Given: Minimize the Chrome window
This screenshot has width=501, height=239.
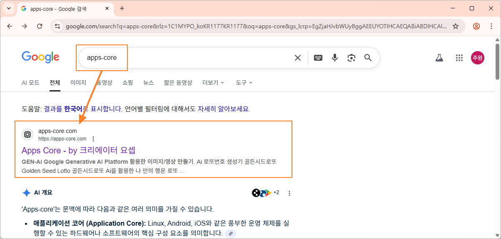Looking at the screenshot, I should click(x=453, y=8).
